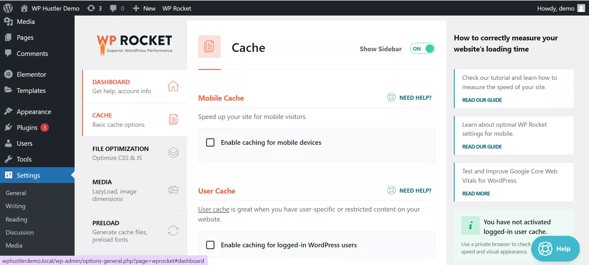The height and width of the screenshot is (265, 589).
Task: Click the Media images icon in WP Rocket nav
Action: (x=173, y=190)
